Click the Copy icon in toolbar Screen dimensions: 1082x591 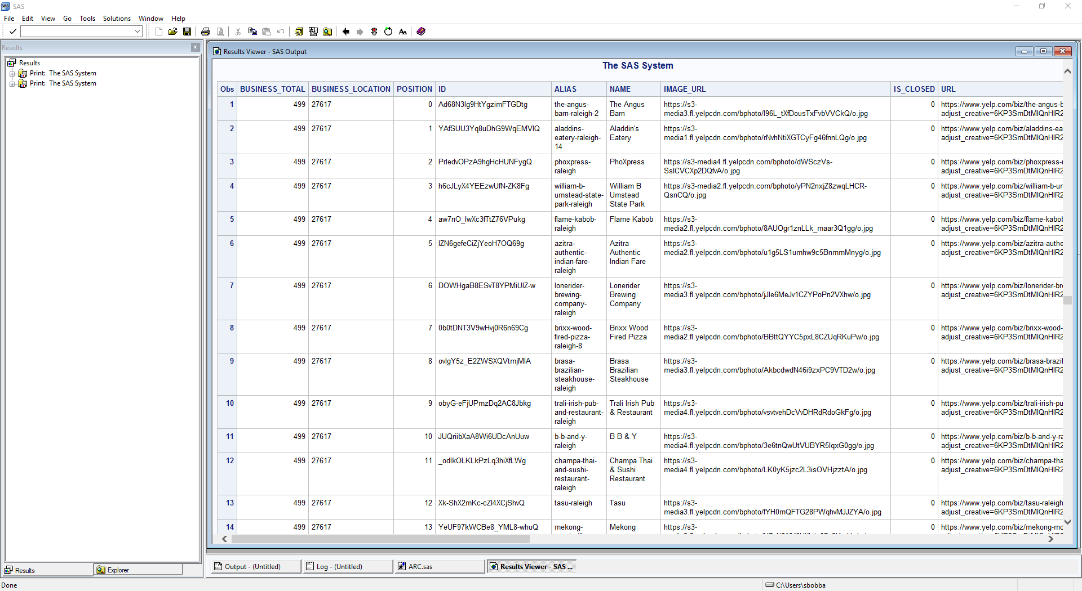[252, 32]
